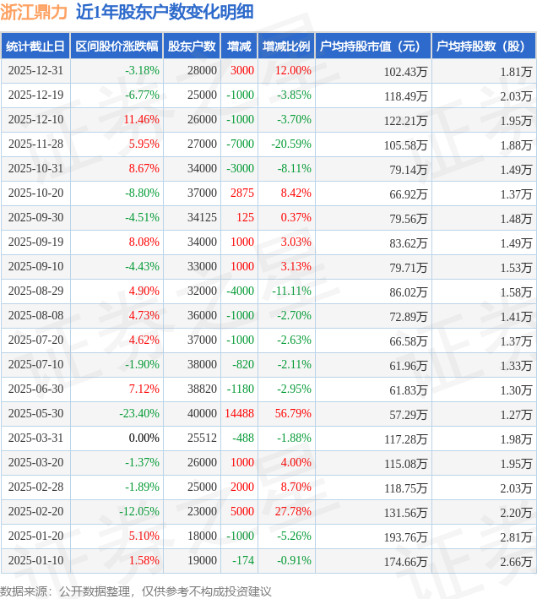Select the 56.79% change ratio cell
This screenshot has height=599, width=537.
click(293, 414)
